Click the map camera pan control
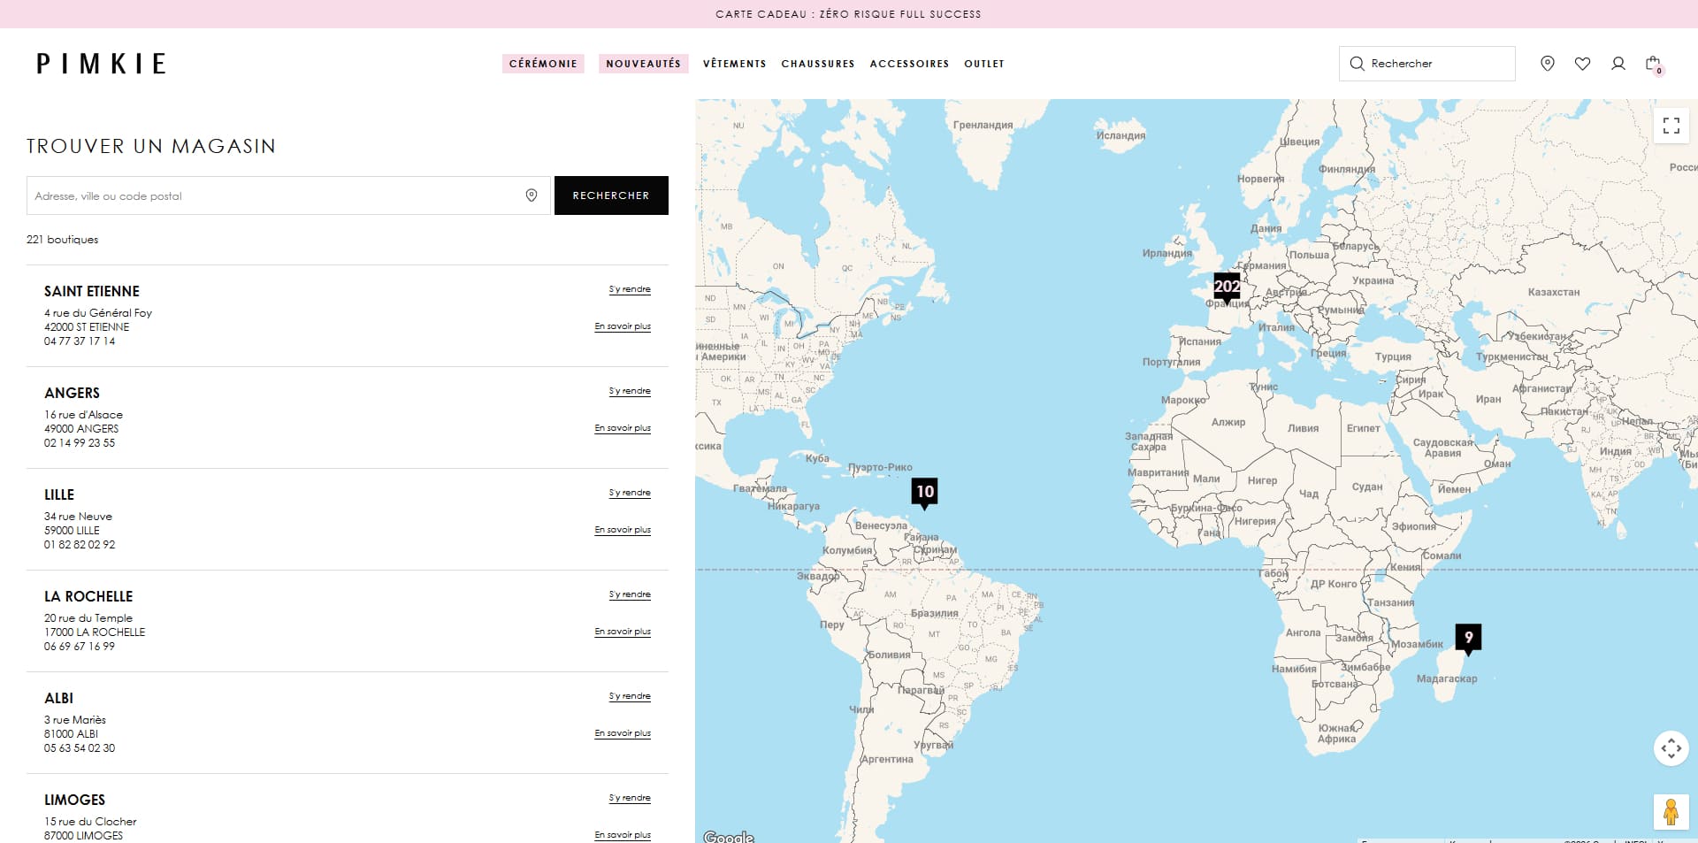The height and width of the screenshot is (843, 1698). [1671, 748]
